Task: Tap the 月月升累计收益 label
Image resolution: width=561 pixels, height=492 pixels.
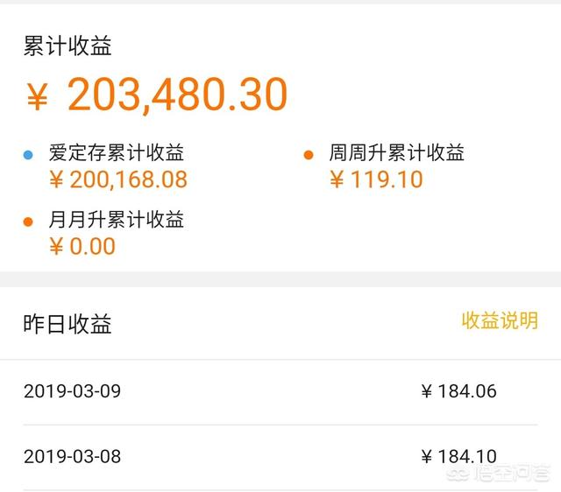Action: pyautogui.click(x=117, y=219)
